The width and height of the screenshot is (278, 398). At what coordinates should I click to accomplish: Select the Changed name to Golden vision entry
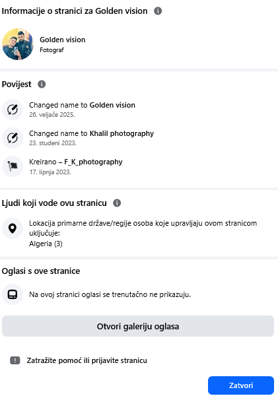(82, 110)
